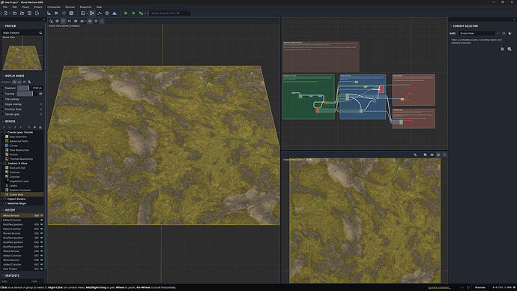The width and height of the screenshot is (517, 291).
Task: Toggle the Tracing guide checkbox
Action: click(3, 94)
